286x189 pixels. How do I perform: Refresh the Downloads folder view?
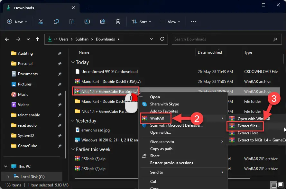tap(162, 39)
